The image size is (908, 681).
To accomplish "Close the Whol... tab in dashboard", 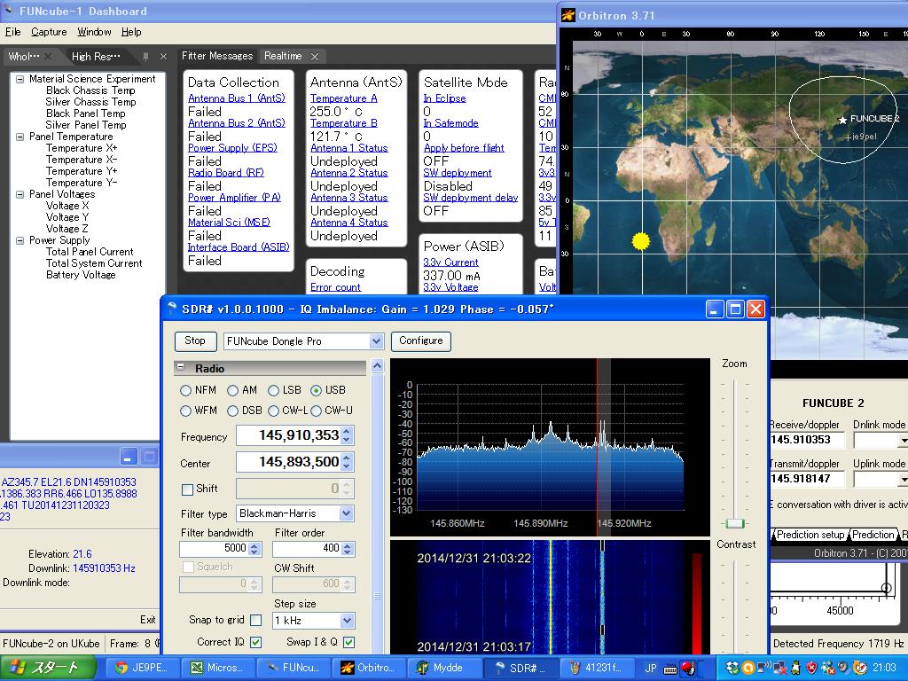I will (48, 56).
